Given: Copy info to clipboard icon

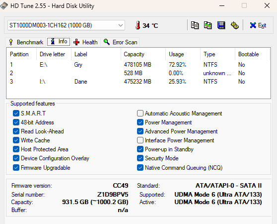Looking at the screenshot, I should pyautogui.click(x=195, y=25).
